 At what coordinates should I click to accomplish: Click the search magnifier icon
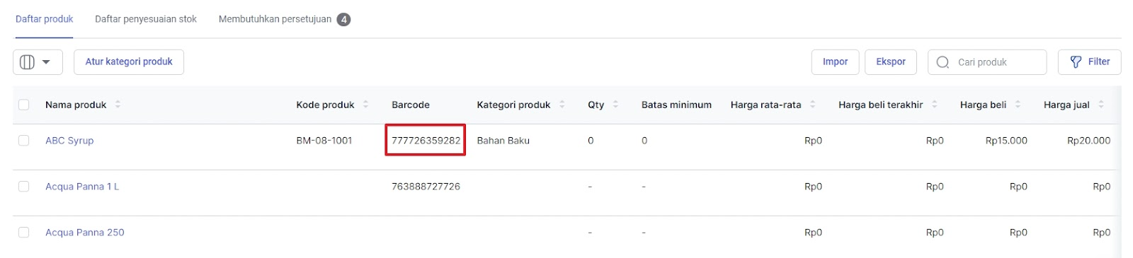click(943, 62)
